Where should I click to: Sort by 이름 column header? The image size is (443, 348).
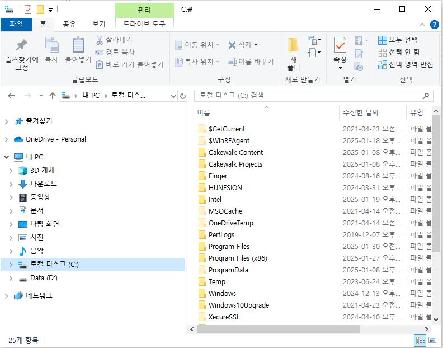(204, 113)
